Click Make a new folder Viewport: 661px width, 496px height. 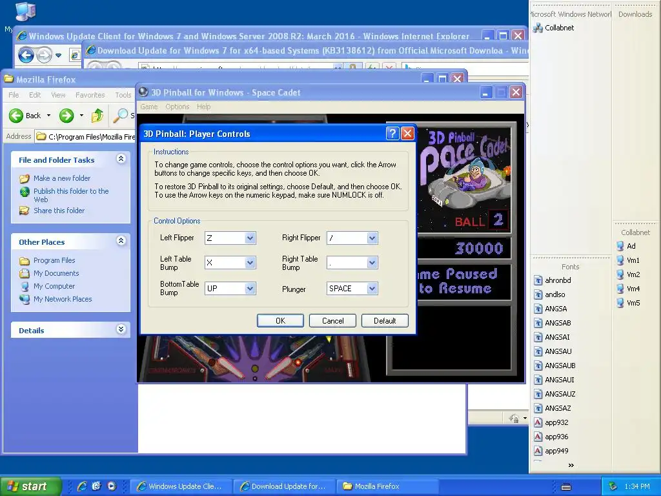[x=62, y=178]
